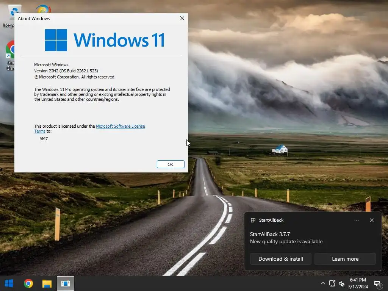This screenshot has width=388, height=291.
Task: Click the Windows 11 logo in the dialog
Action: pos(105,40)
